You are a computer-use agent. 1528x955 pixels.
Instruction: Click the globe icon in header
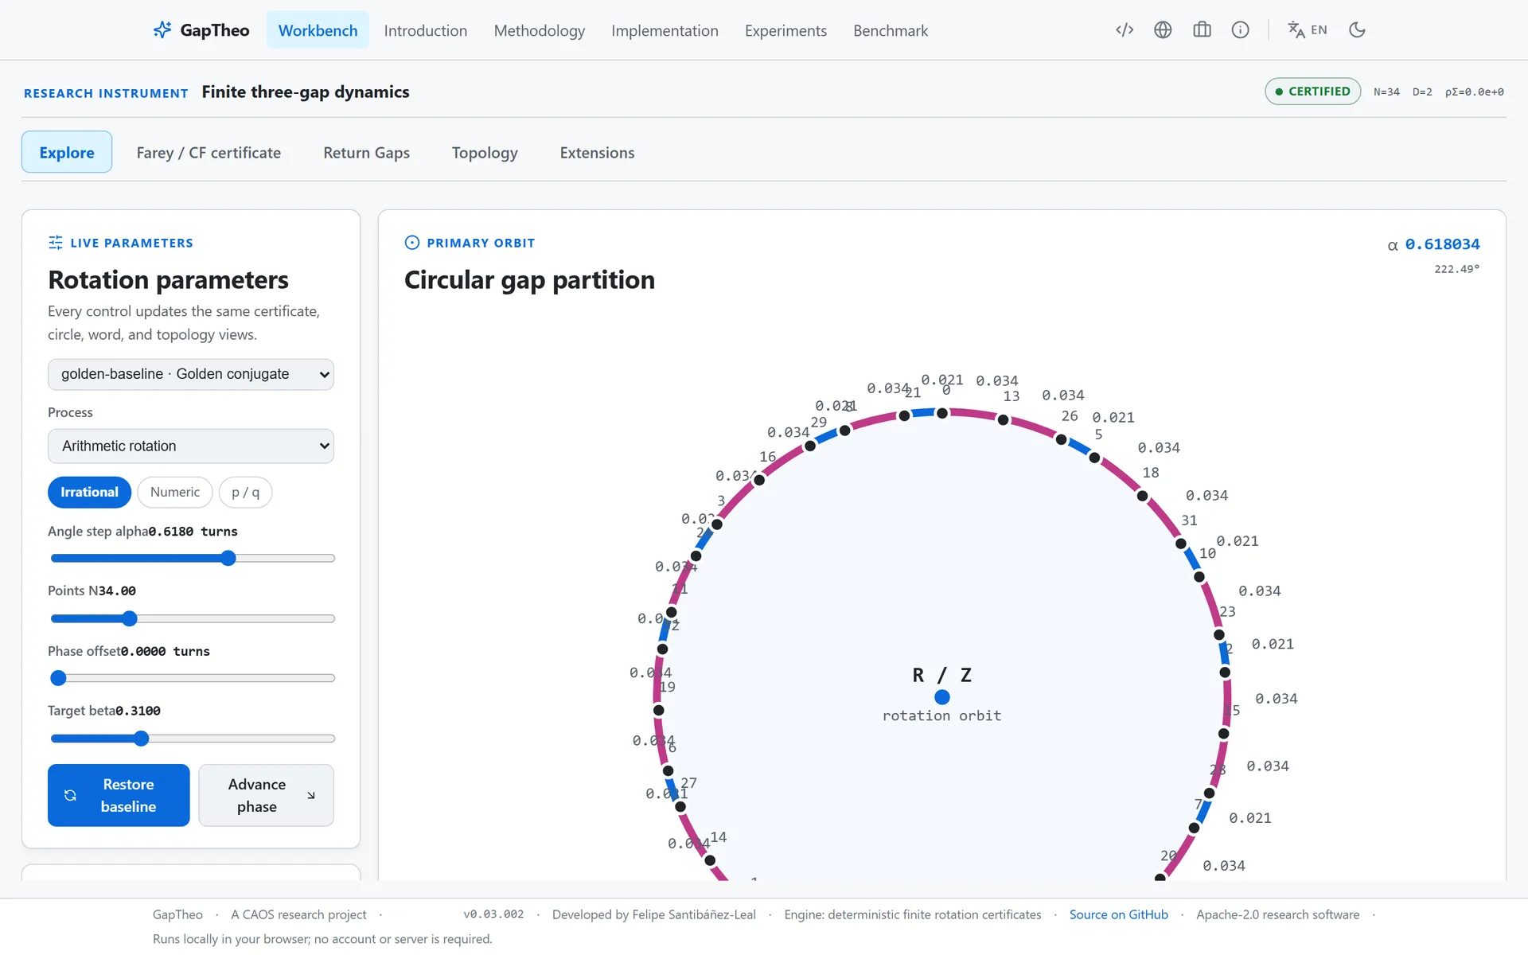[1163, 30]
